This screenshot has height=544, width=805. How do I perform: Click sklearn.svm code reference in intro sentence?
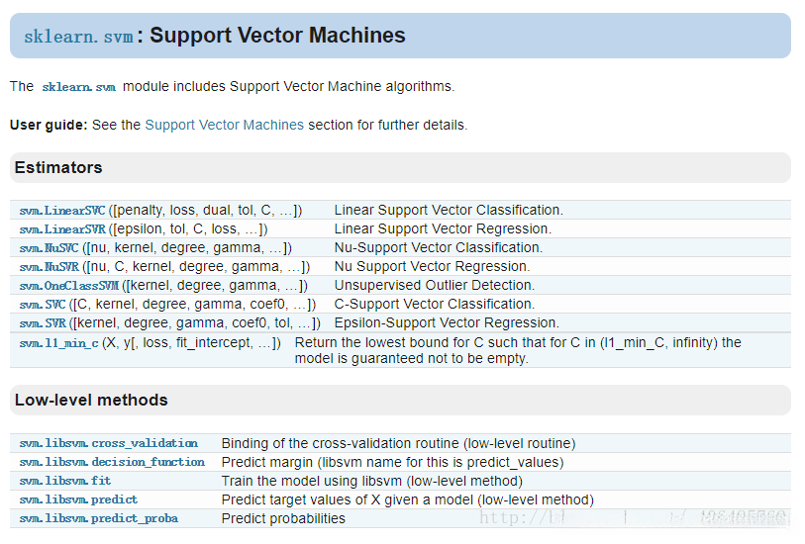click(78, 87)
